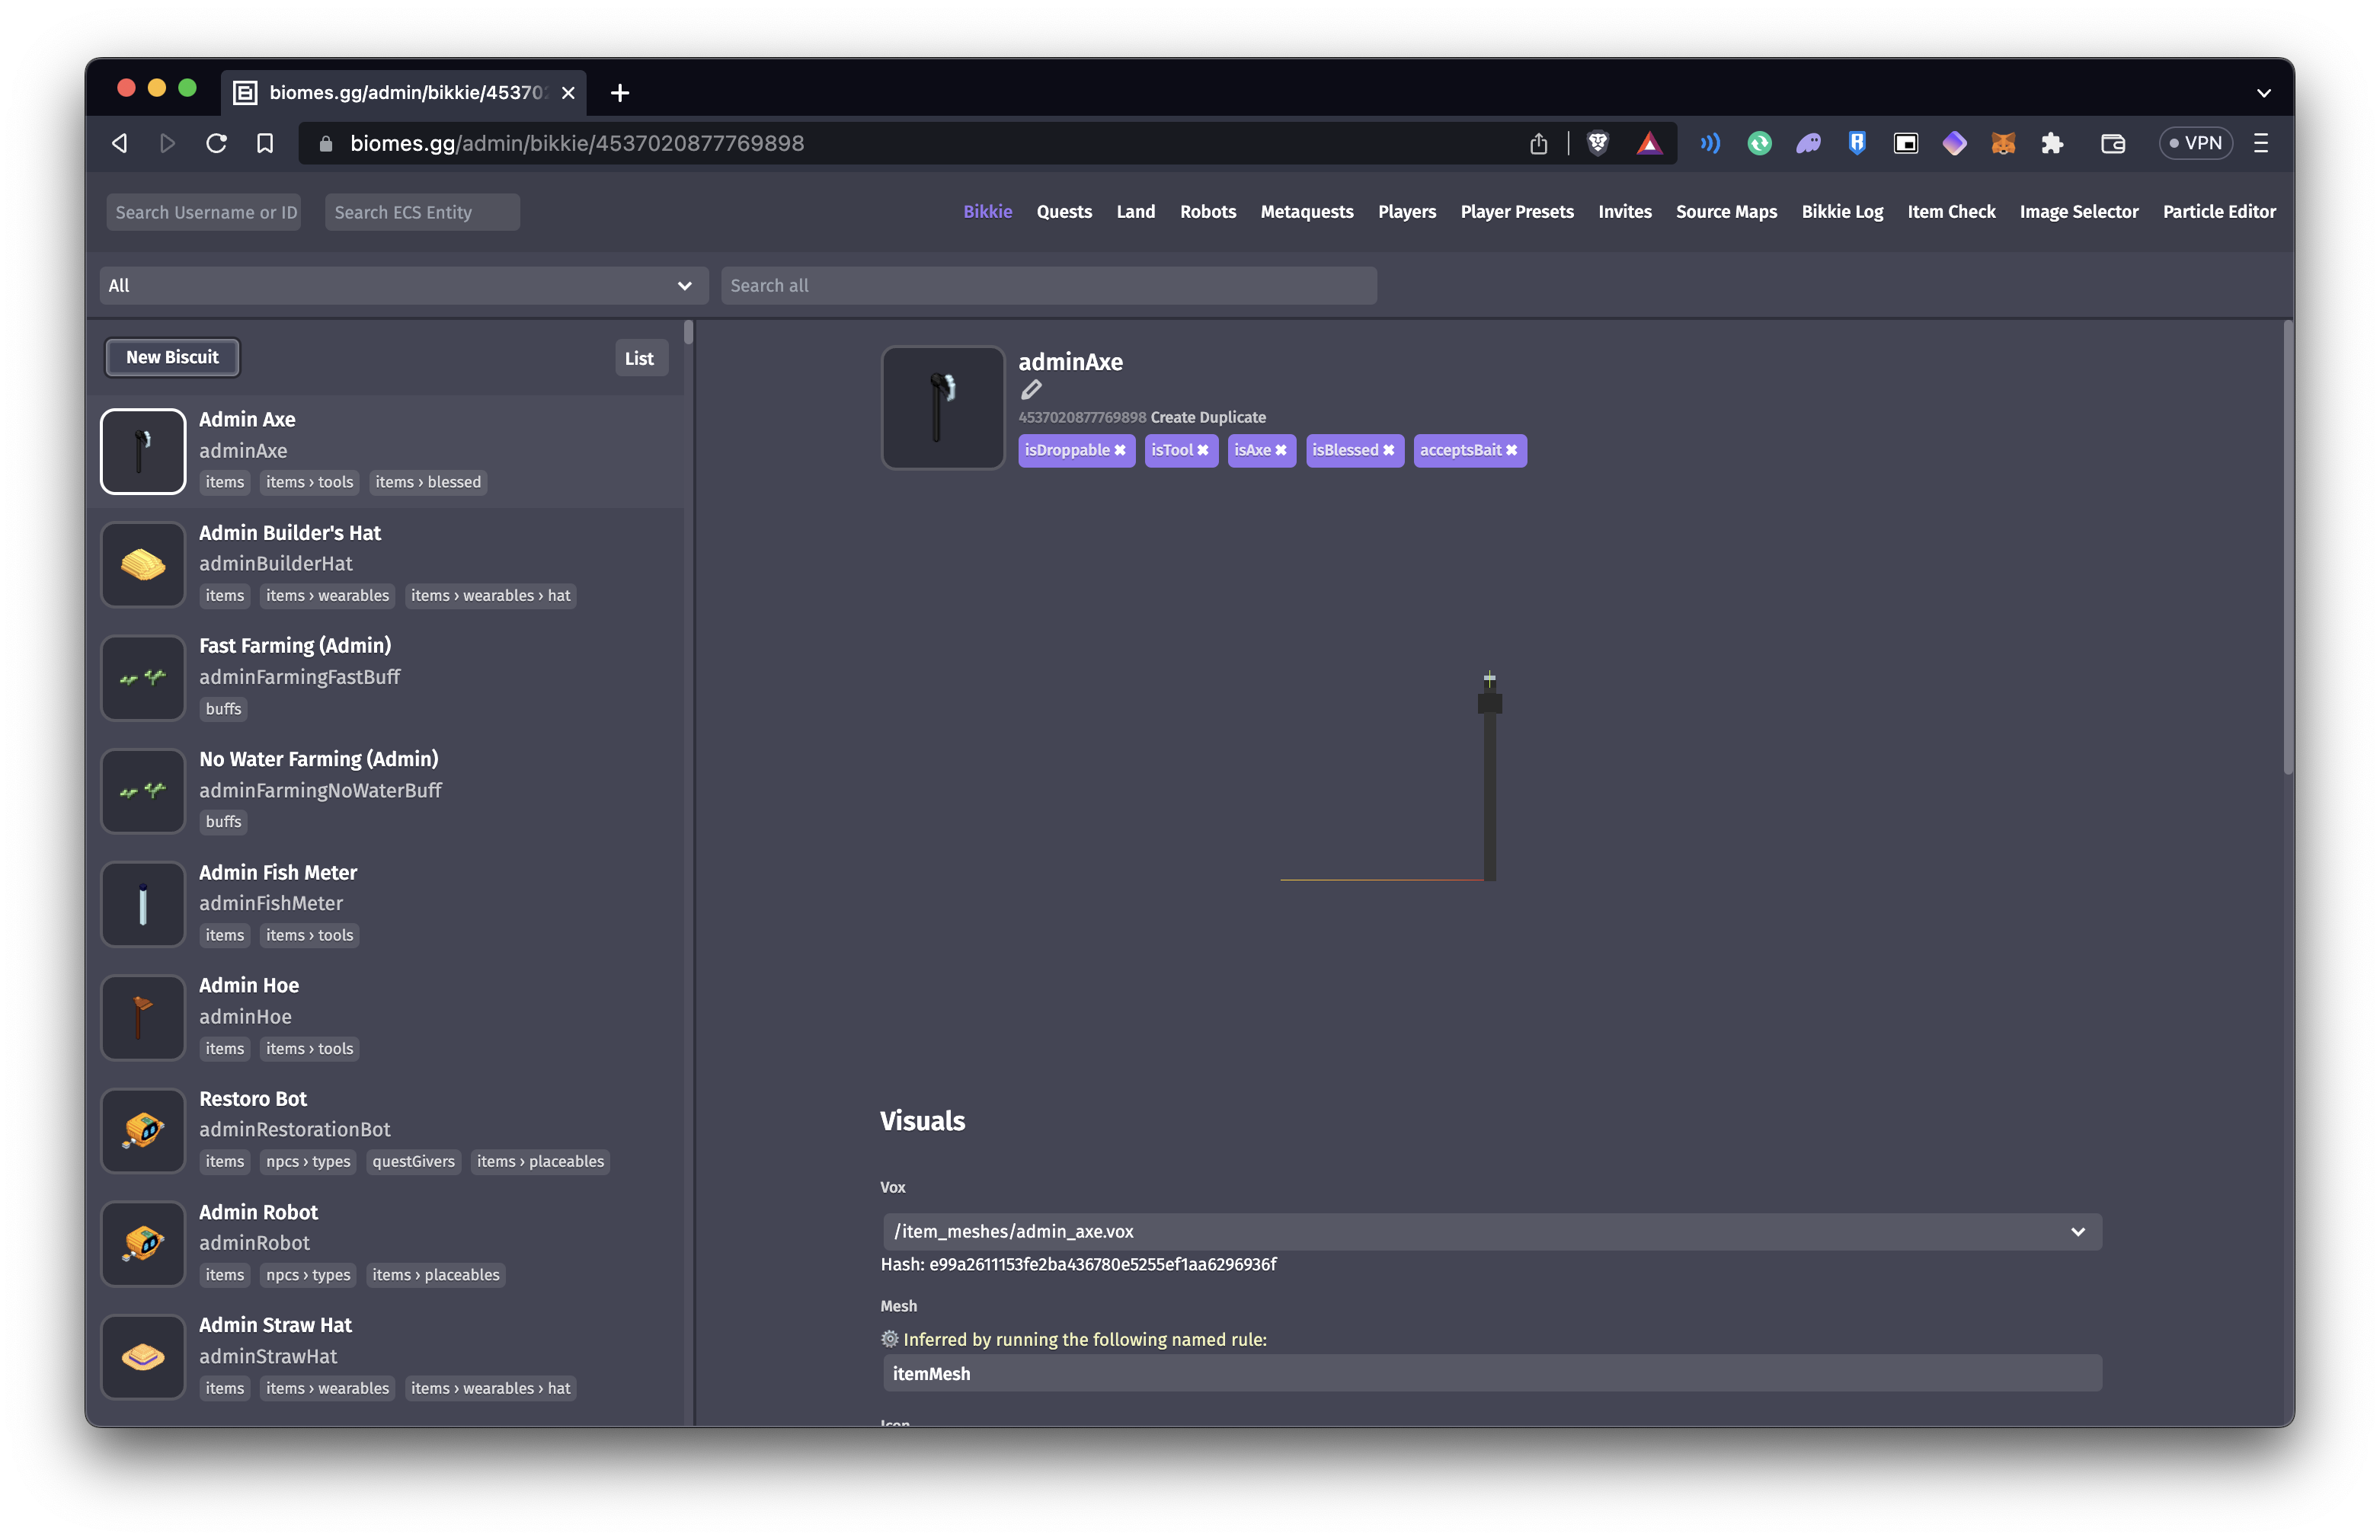
Task: Click the pencil edit icon under adminAxe
Action: click(x=1031, y=390)
